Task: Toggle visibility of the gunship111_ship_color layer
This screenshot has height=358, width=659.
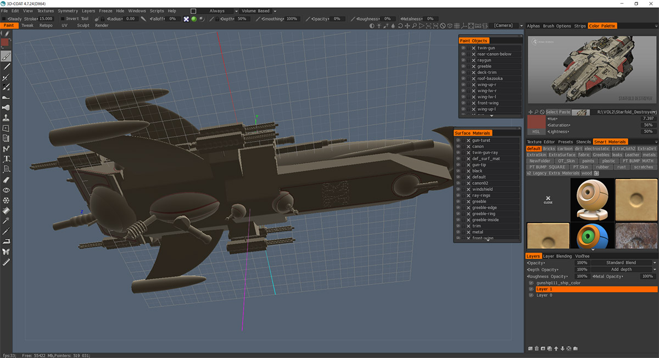Action: [x=531, y=283]
